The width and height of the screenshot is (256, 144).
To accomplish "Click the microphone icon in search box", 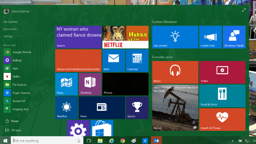I will [x=79, y=141].
